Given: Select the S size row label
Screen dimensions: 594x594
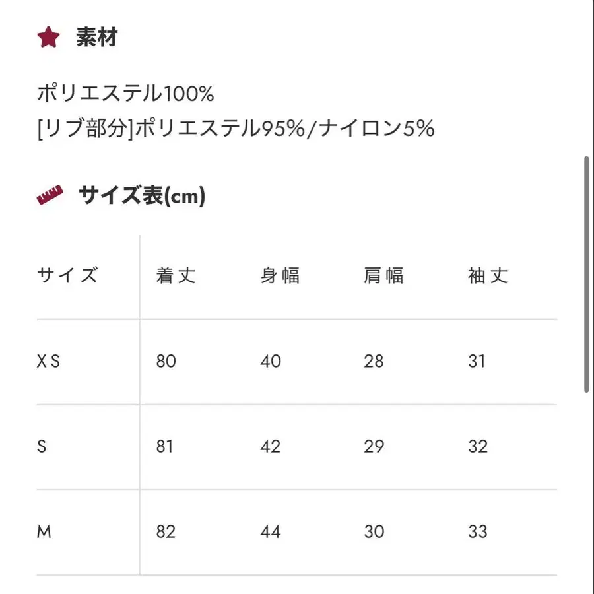Looking at the screenshot, I should click(42, 446).
